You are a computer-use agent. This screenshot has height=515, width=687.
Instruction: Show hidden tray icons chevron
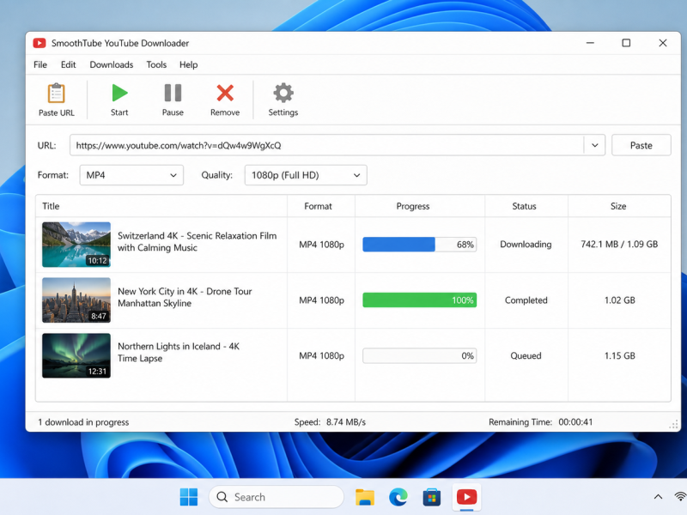(658, 497)
